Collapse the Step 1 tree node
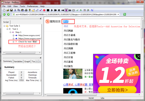Viewport: 145px width, 101px height. pos(10,32)
